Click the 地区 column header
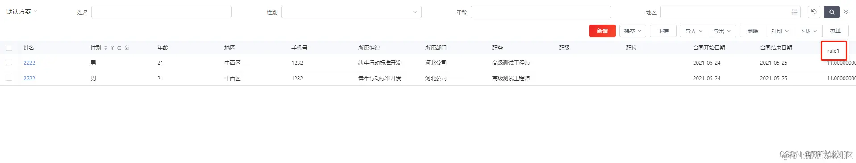This screenshot has height=163, width=856. point(230,48)
